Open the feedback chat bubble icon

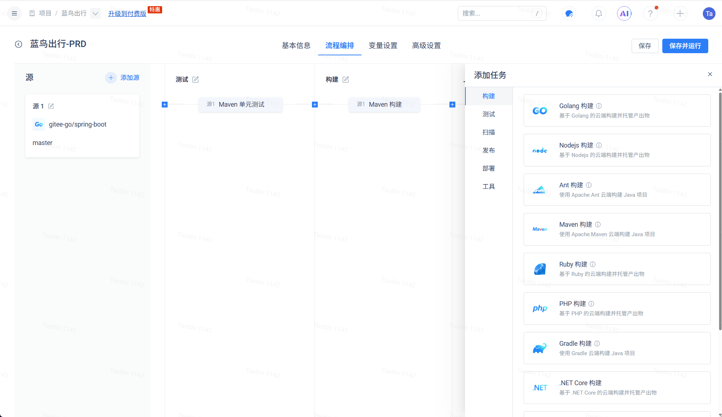(569, 13)
